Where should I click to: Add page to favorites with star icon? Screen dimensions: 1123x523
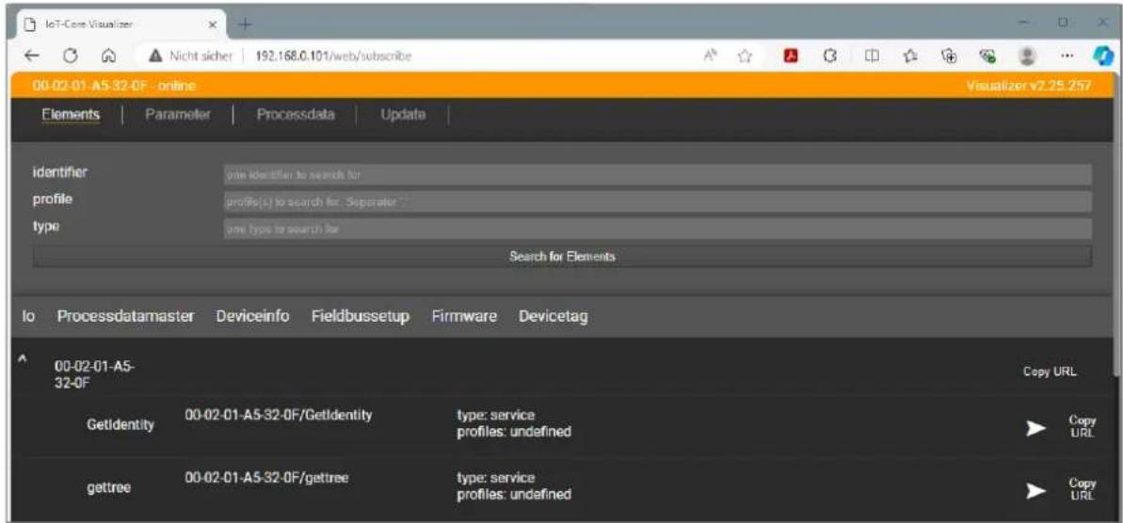click(744, 56)
